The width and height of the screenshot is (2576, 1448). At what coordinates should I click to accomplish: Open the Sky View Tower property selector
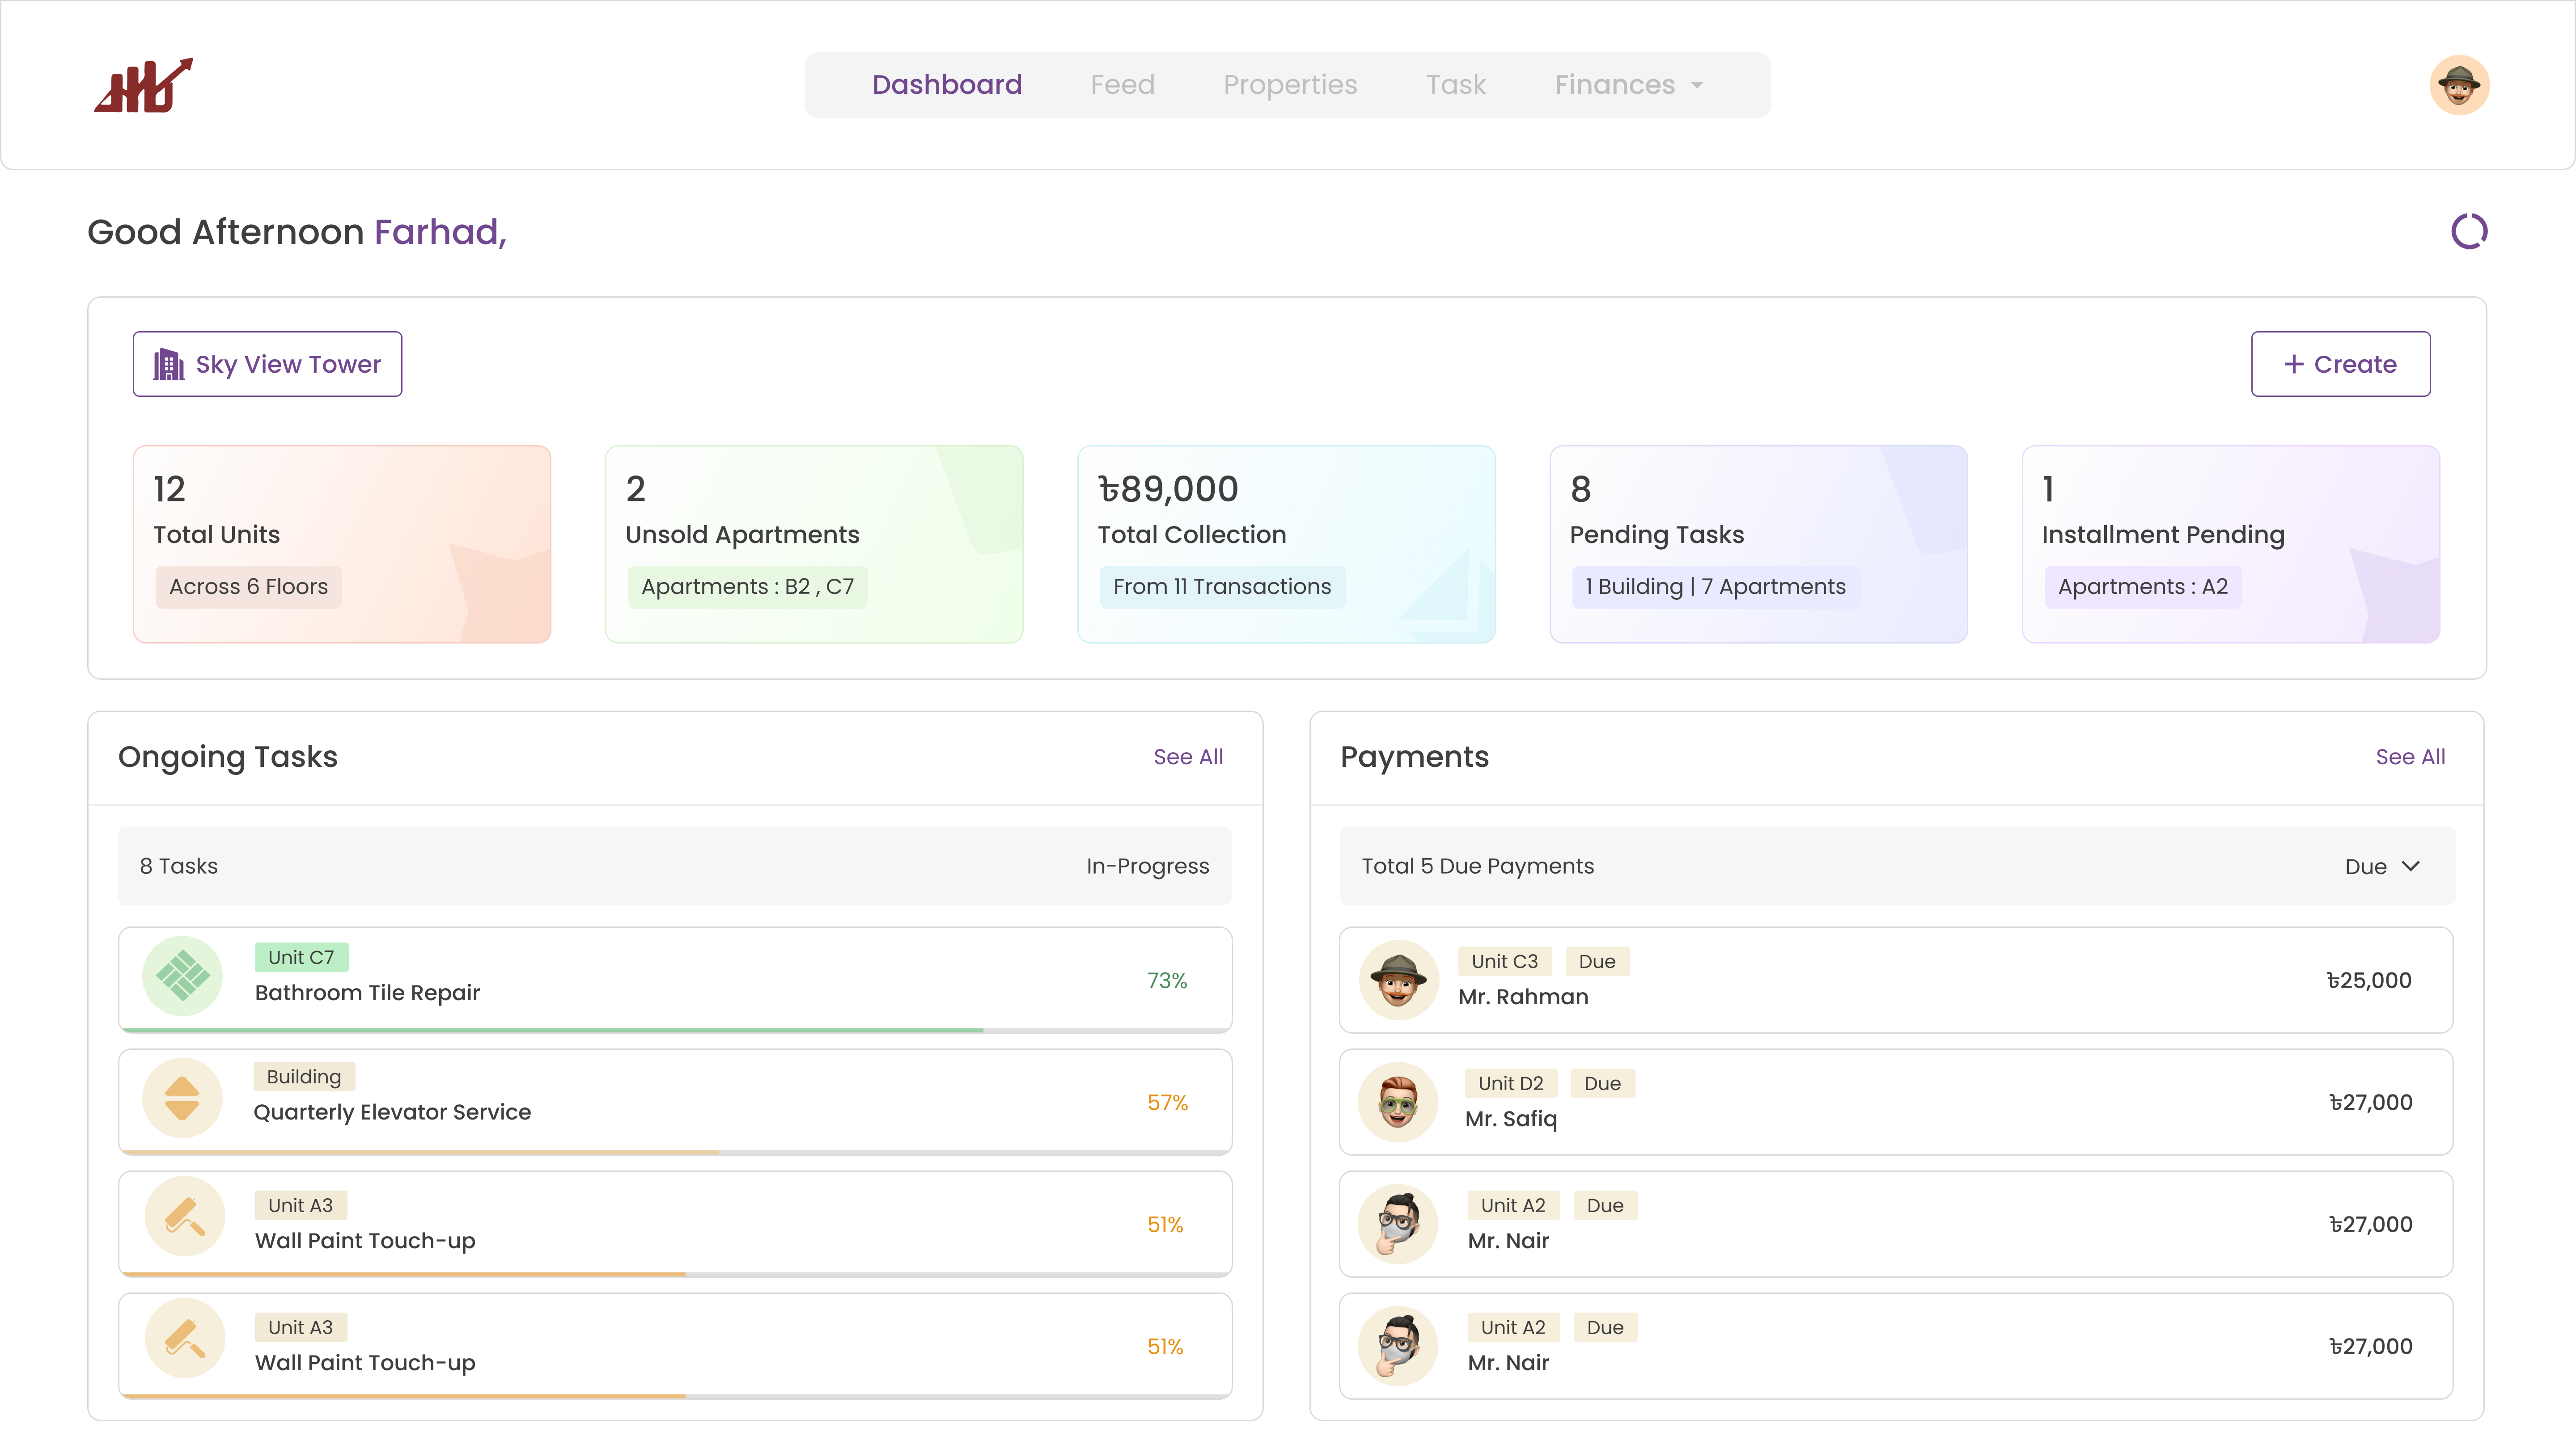tap(267, 365)
